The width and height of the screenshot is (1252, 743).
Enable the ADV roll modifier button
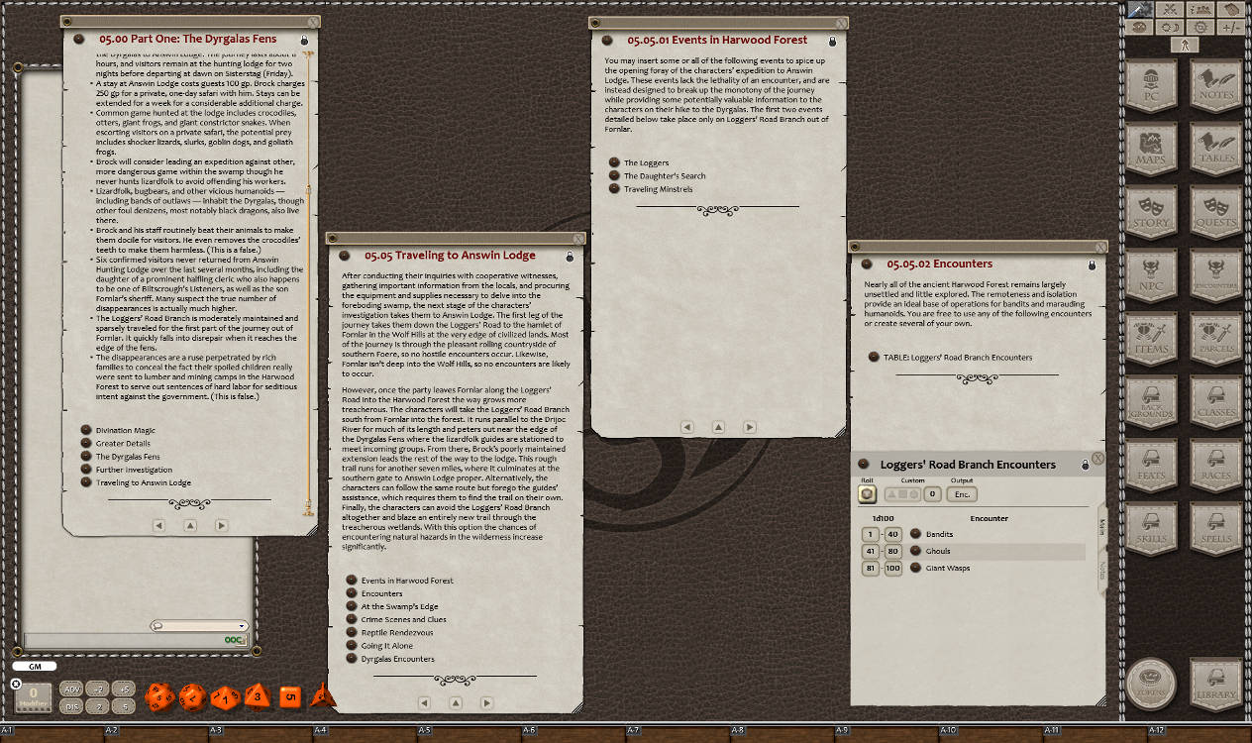point(71,688)
